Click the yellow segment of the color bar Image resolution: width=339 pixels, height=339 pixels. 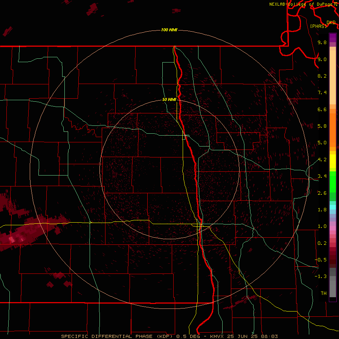click(333, 161)
